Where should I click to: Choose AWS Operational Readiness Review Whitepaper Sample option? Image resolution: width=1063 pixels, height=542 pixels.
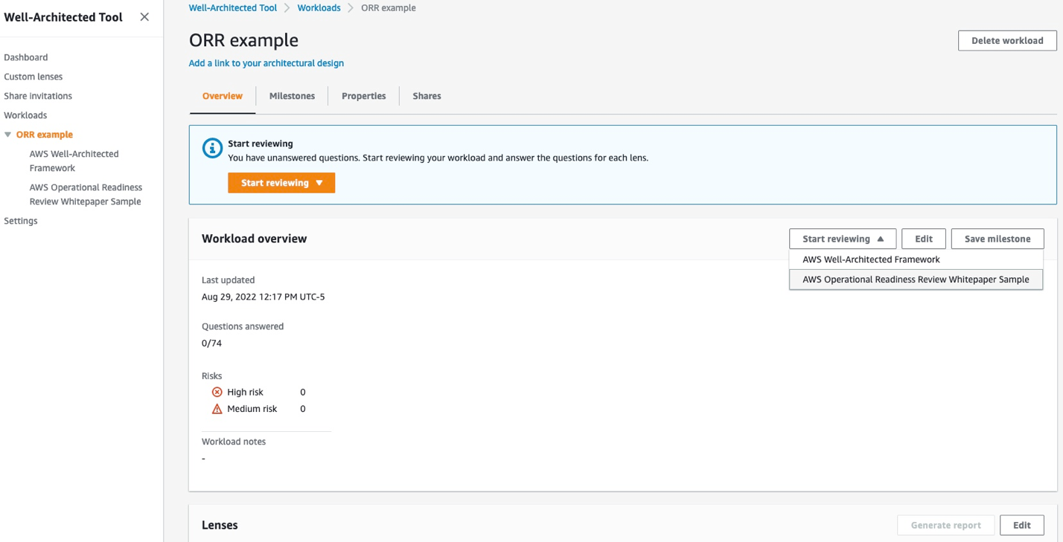tap(916, 280)
